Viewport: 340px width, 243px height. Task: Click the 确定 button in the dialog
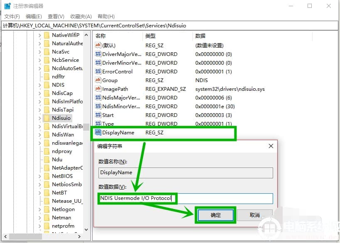coord(216,215)
